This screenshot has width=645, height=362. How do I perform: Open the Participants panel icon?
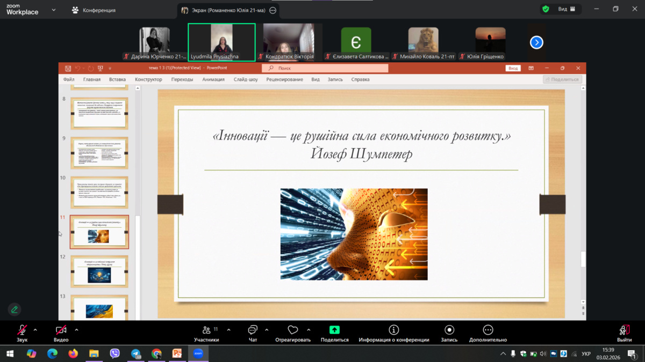coord(206,330)
